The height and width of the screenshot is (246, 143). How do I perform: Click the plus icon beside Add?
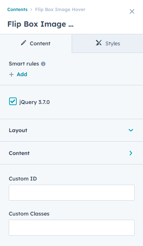tap(11, 74)
